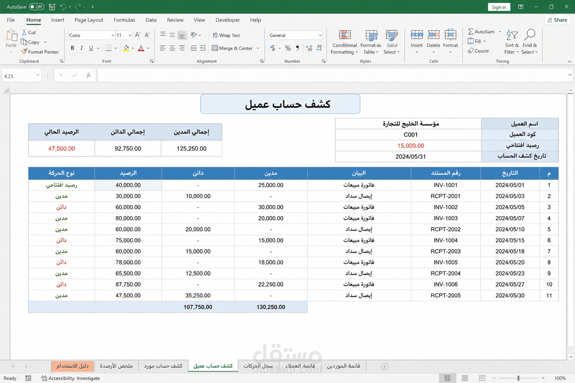Click the Comma Style icon
575x383 pixels.
[x=297, y=48]
